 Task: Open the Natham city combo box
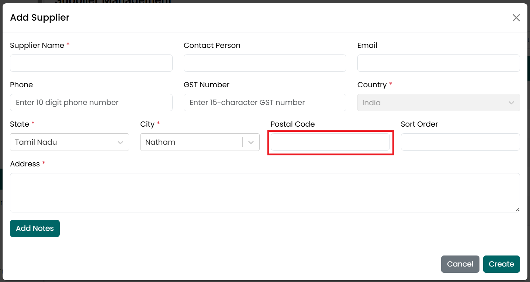(200, 142)
